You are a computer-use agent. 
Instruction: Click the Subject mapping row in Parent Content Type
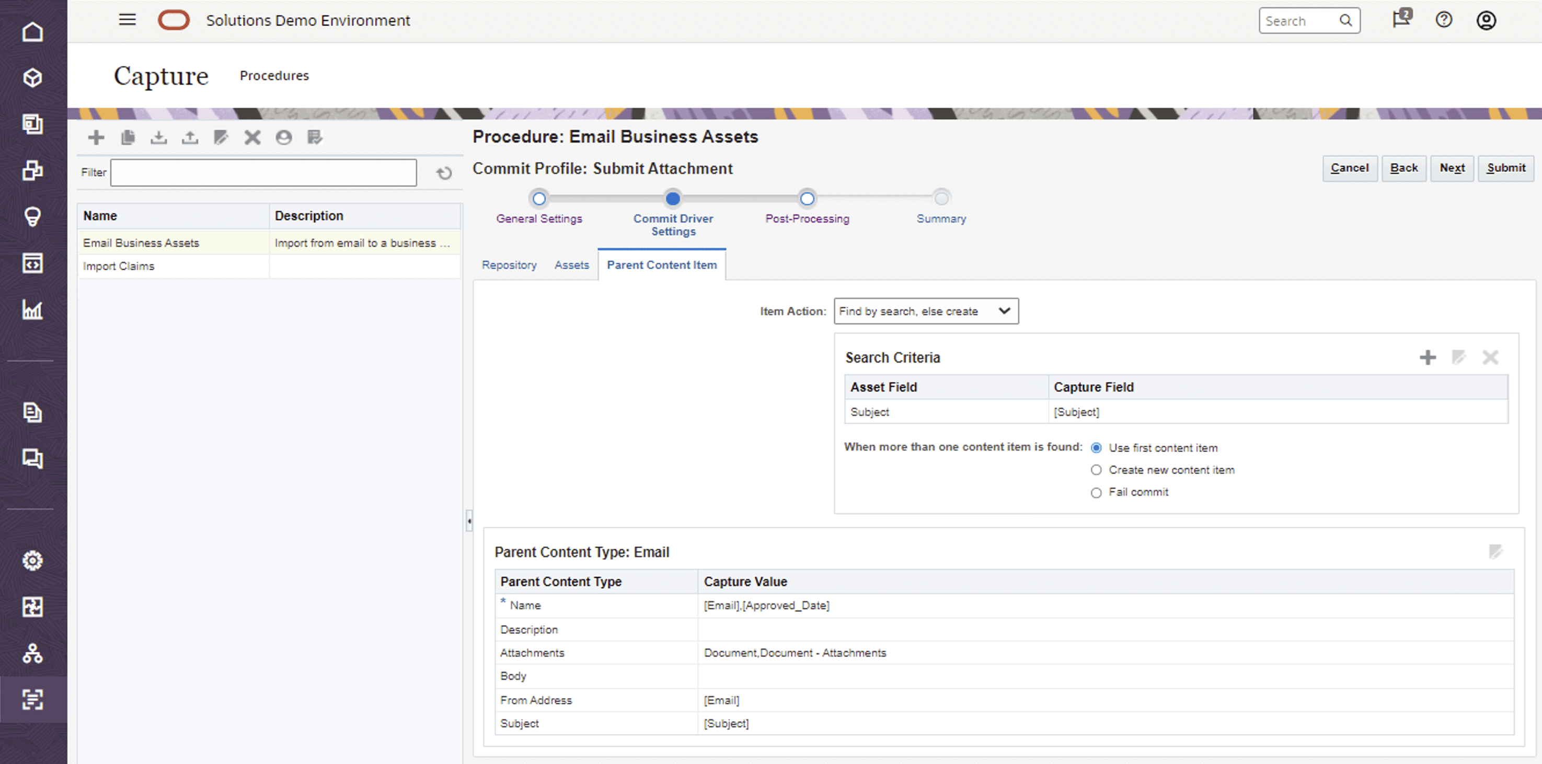pyautogui.click(x=1005, y=723)
